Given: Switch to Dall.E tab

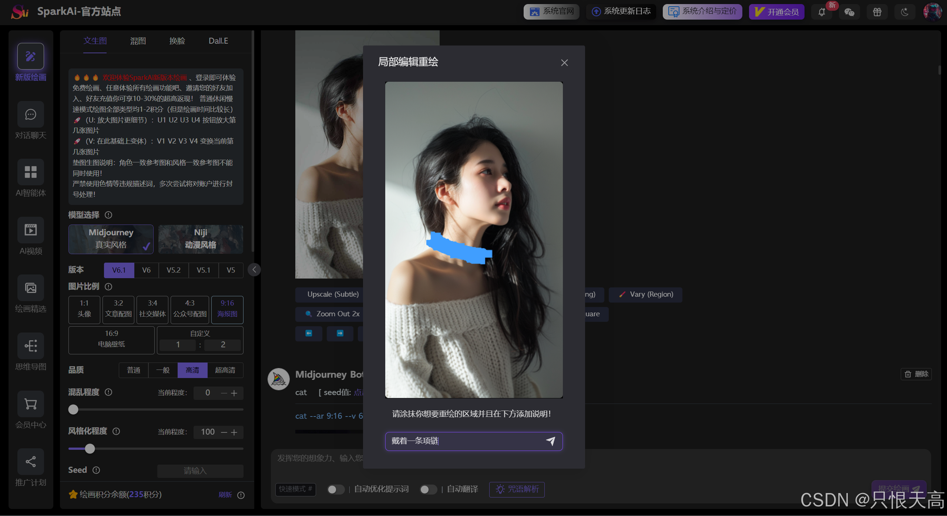Looking at the screenshot, I should tap(218, 41).
